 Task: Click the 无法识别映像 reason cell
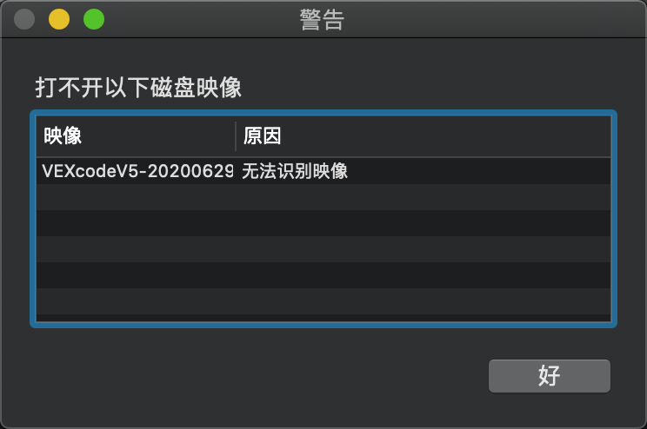point(295,171)
